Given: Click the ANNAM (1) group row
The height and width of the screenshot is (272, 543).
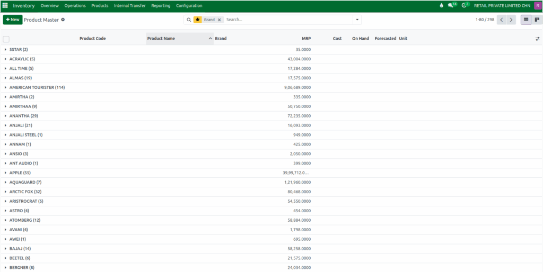Looking at the screenshot, I should (x=271, y=144).
